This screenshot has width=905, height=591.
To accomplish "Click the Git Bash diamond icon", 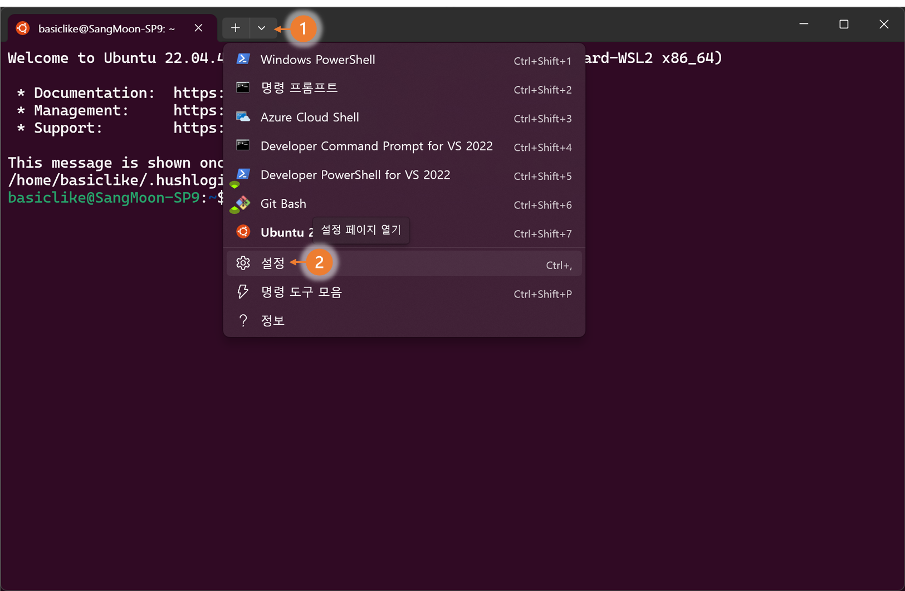I will (243, 203).
